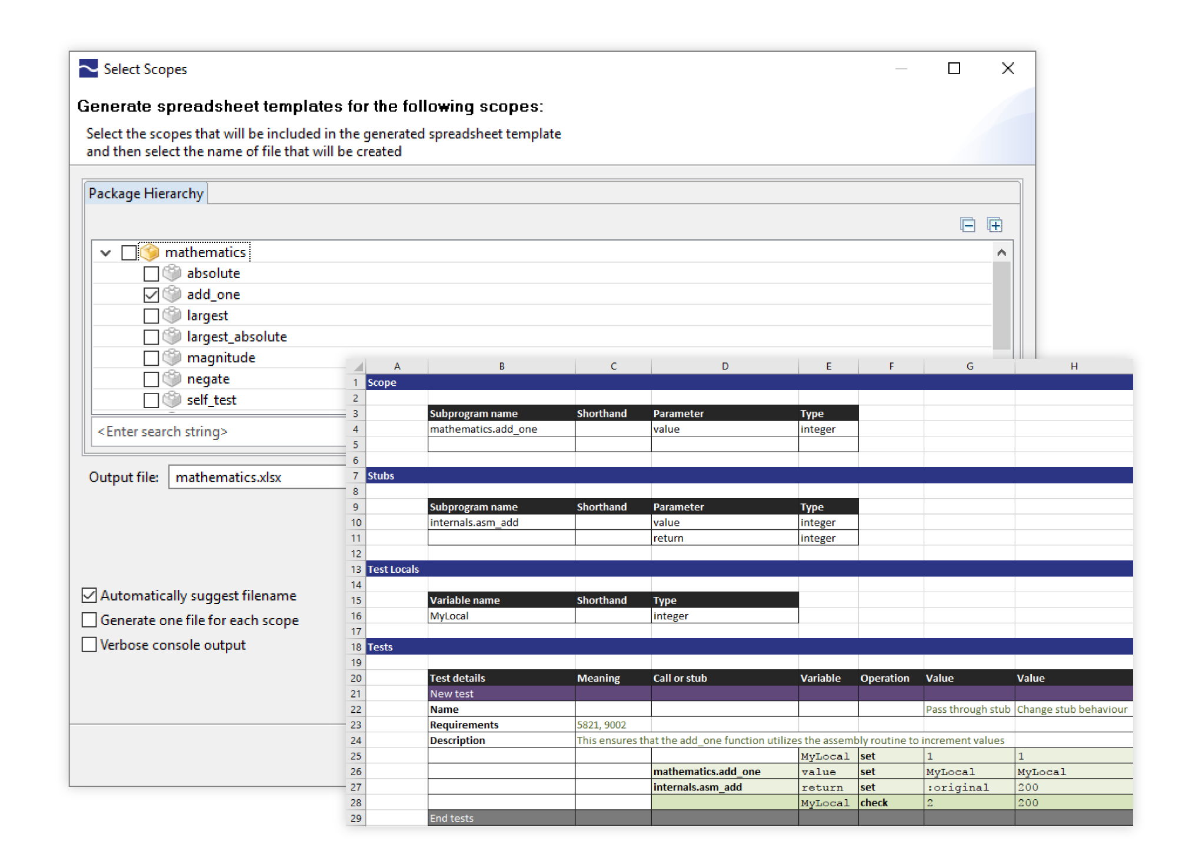Click the Expand All icon

coord(994,225)
